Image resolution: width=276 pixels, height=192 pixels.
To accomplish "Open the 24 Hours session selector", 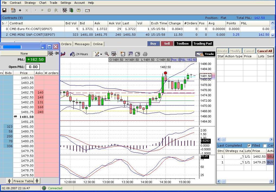I will click(79, 54).
